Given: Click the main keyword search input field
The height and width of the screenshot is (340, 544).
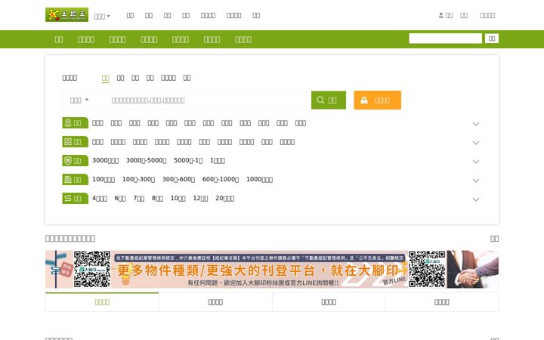Looking at the screenshot, I should coord(209,100).
